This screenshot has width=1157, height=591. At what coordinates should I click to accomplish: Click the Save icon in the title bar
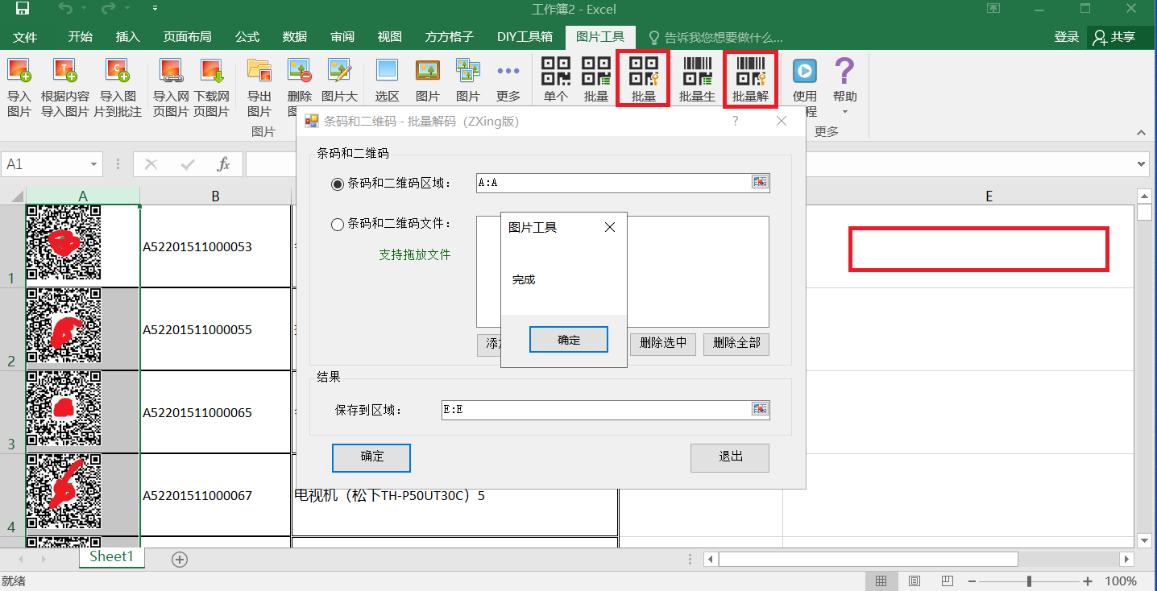[23, 10]
